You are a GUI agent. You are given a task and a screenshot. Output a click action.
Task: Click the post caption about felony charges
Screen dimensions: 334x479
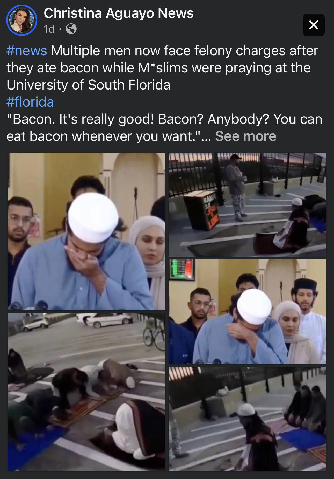(x=162, y=67)
